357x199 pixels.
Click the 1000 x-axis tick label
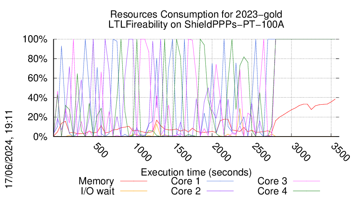click(x=142, y=152)
